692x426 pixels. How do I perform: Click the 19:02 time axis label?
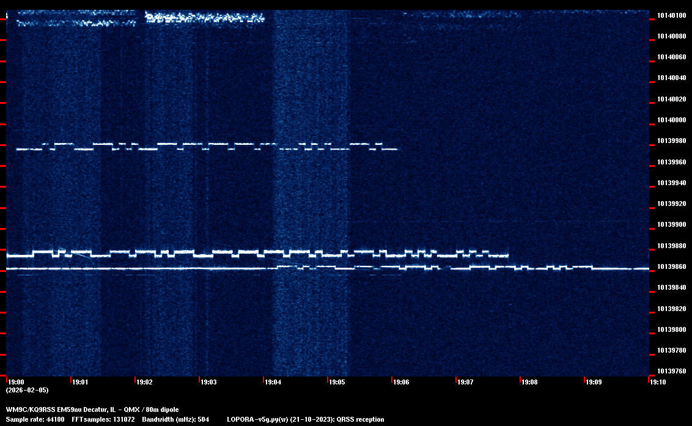(x=145, y=382)
